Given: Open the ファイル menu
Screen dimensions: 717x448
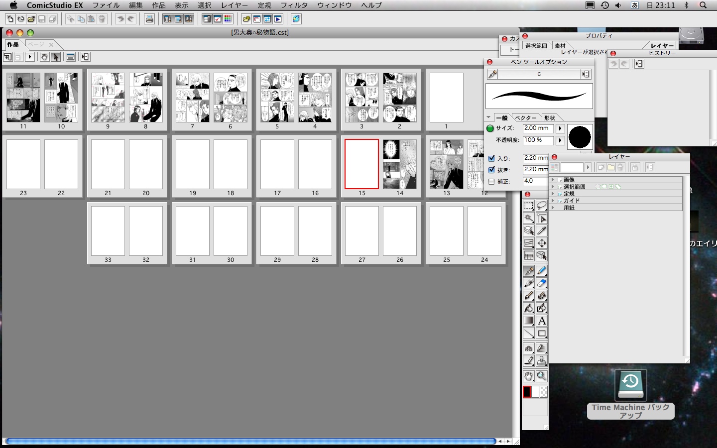Looking at the screenshot, I should [x=106, y=5].
